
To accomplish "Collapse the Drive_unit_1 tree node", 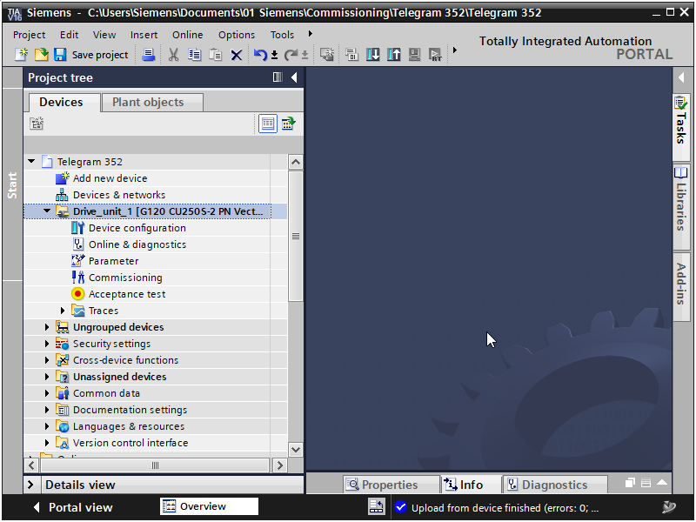I will [47, 211].
